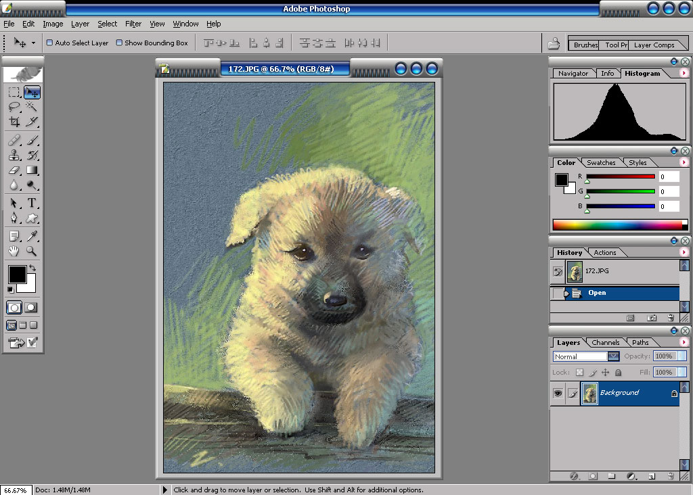Select the Notes tool
The image size is (693, 495).
pos(14,236)
